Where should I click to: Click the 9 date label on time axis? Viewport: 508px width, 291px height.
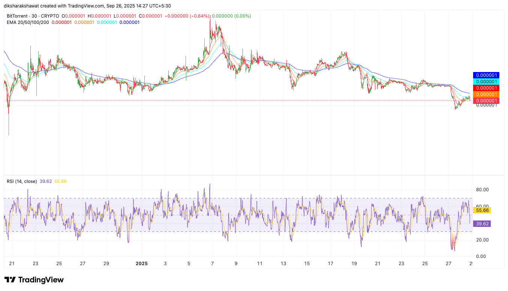pyautogui.click(x=236, y=264)
